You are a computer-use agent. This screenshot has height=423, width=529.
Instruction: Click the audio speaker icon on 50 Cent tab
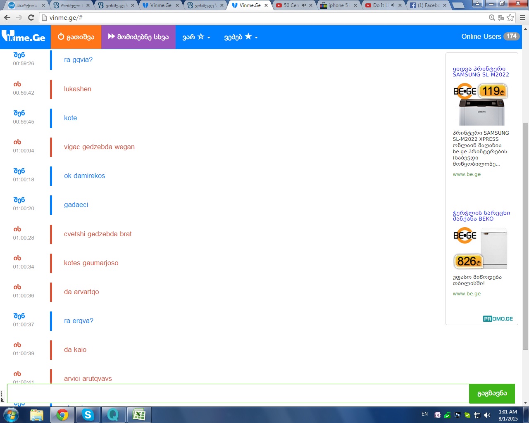[x=304, y=5]
